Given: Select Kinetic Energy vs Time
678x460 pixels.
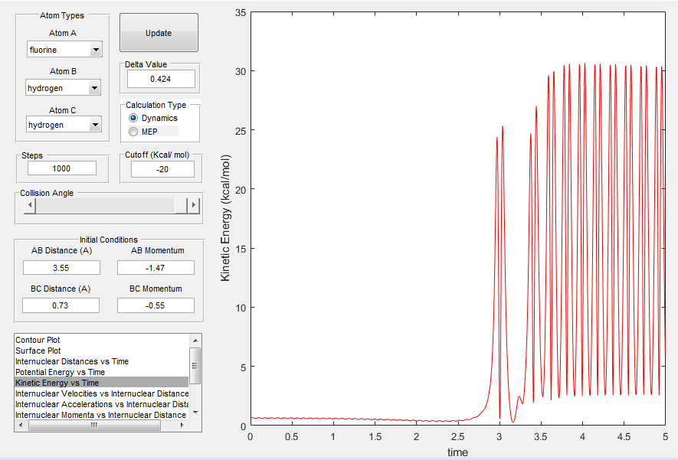Looking at the screenshot, I should (102, 383).
